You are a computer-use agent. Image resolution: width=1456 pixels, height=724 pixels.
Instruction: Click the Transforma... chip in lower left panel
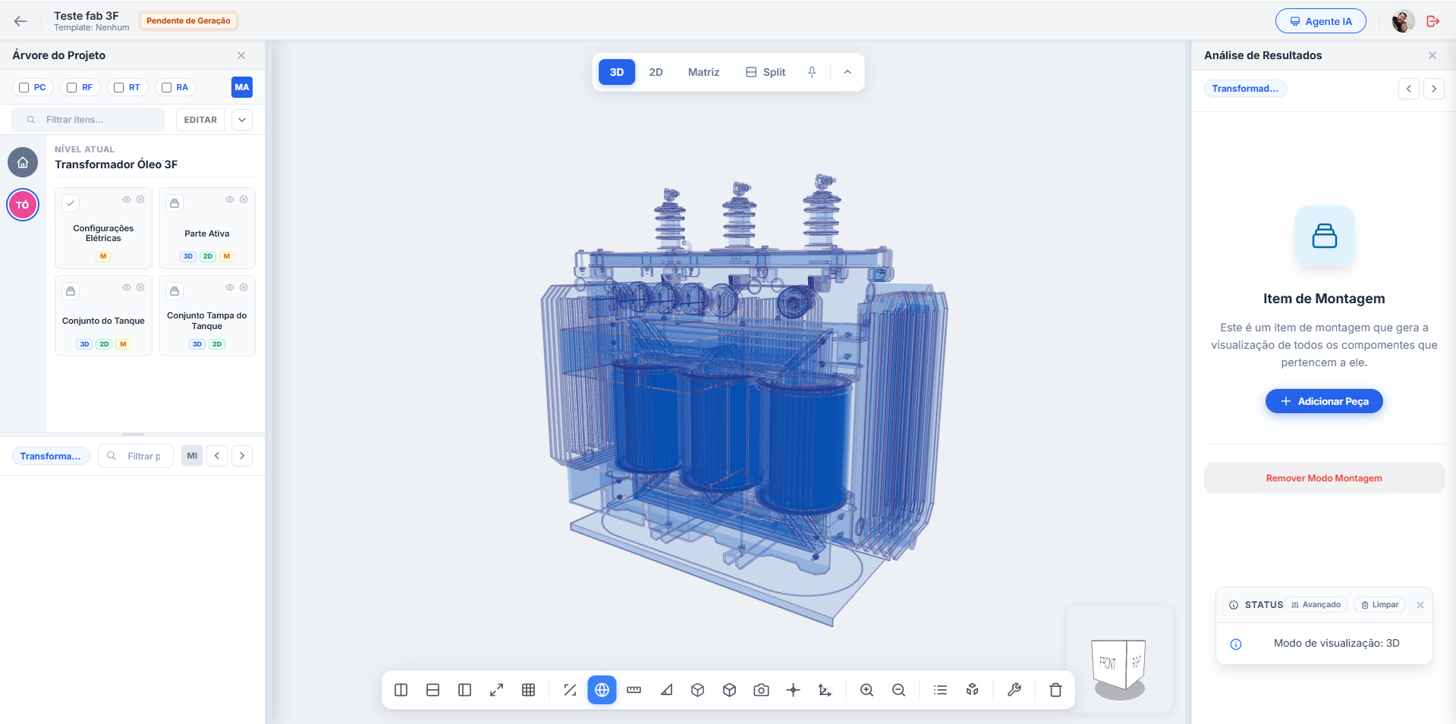click(x=51, y=456)
